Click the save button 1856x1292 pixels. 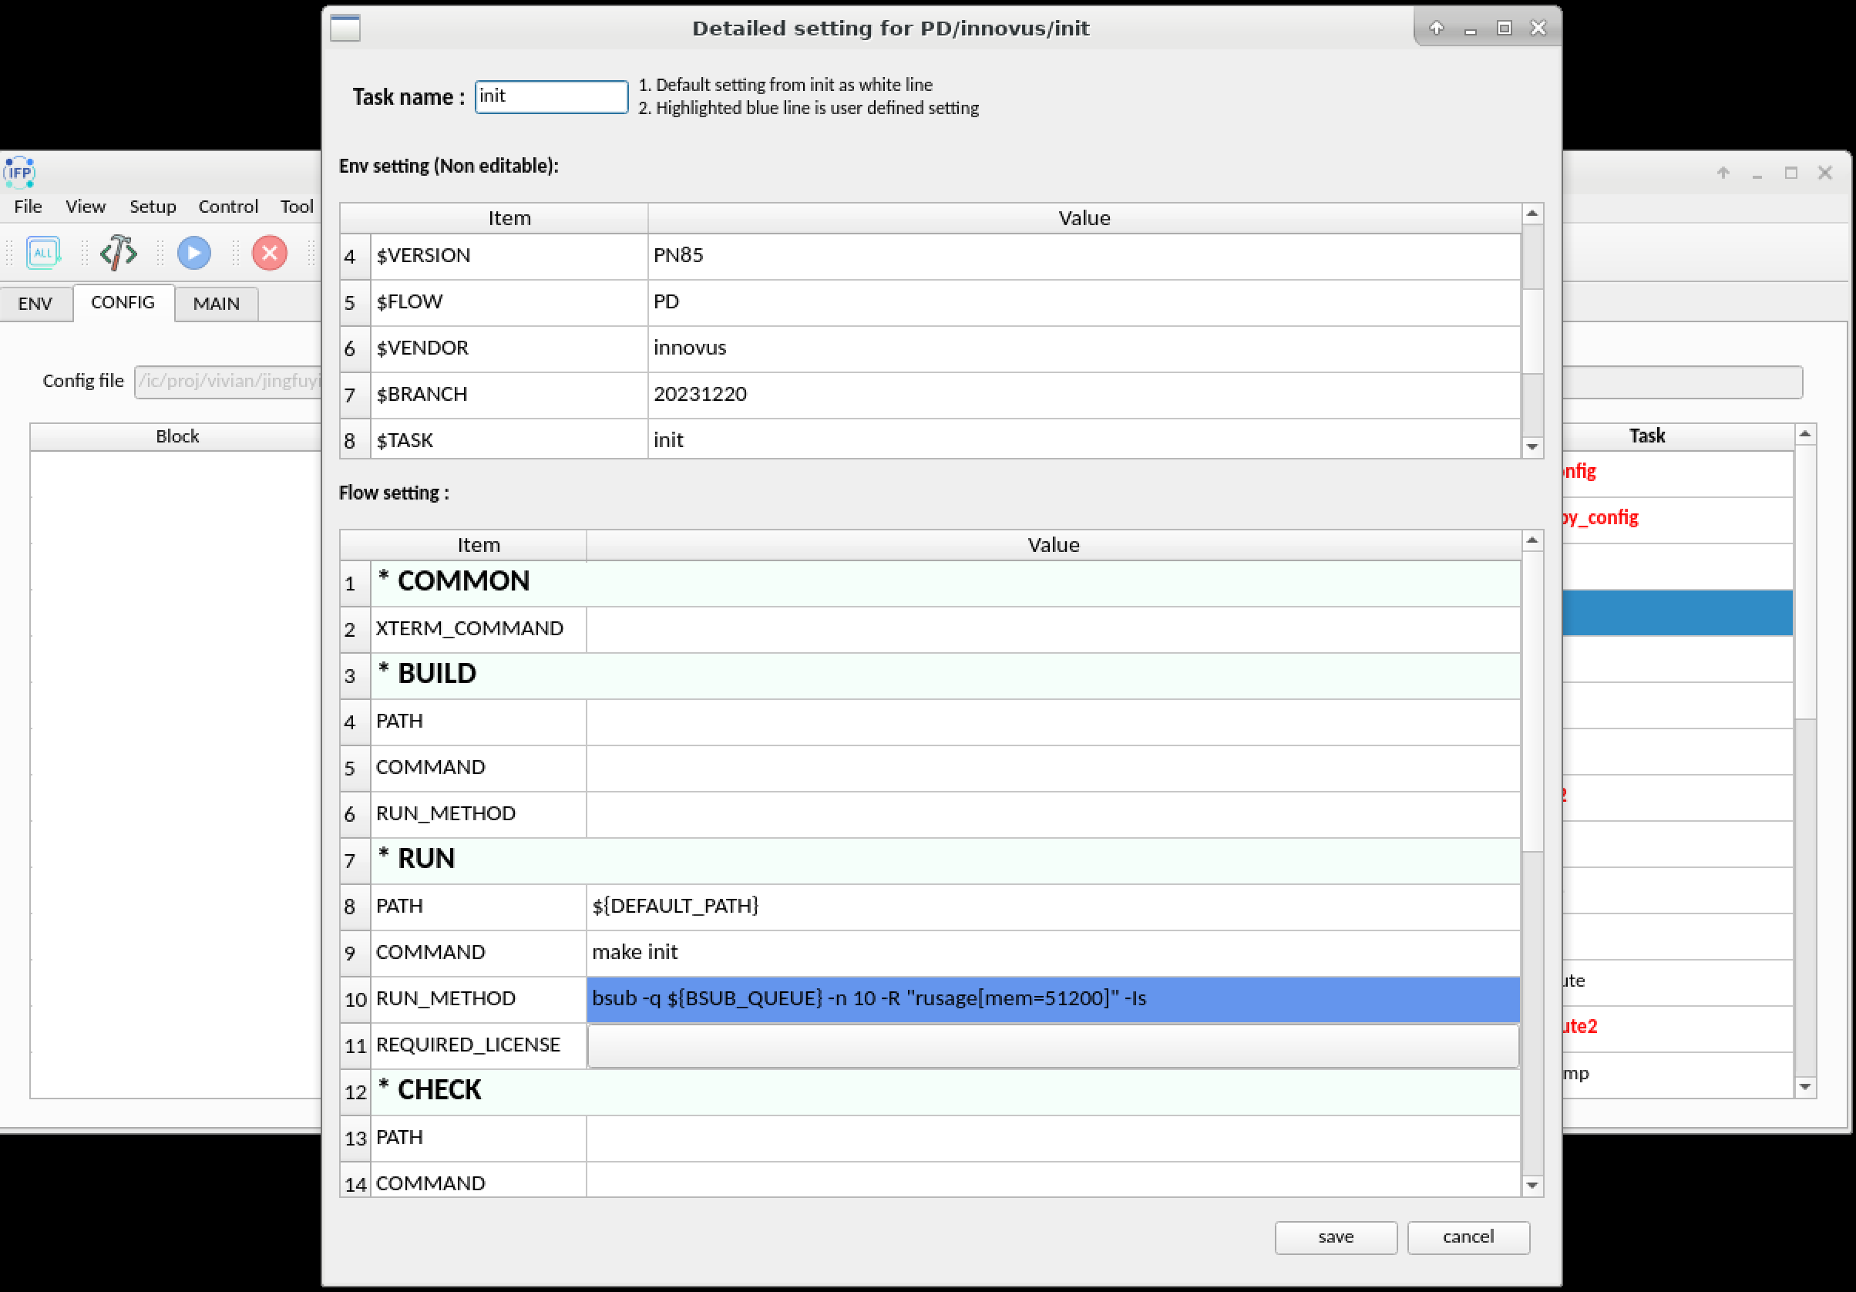tap(1335, 1236)
